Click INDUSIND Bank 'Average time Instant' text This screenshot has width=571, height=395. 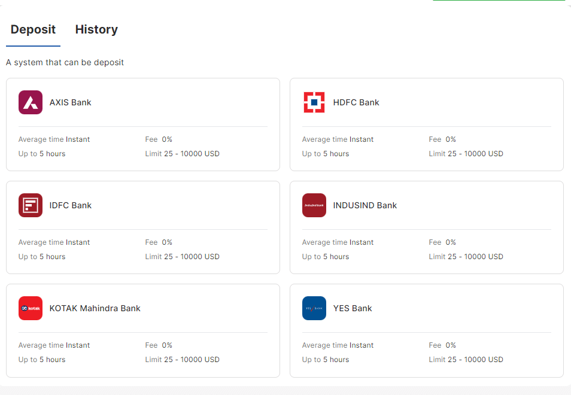(338, 242)
